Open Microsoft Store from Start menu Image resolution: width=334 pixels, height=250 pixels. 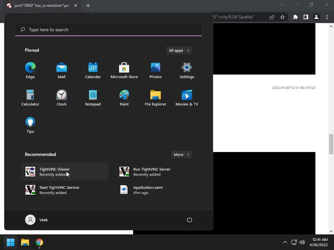coord(124,71)
